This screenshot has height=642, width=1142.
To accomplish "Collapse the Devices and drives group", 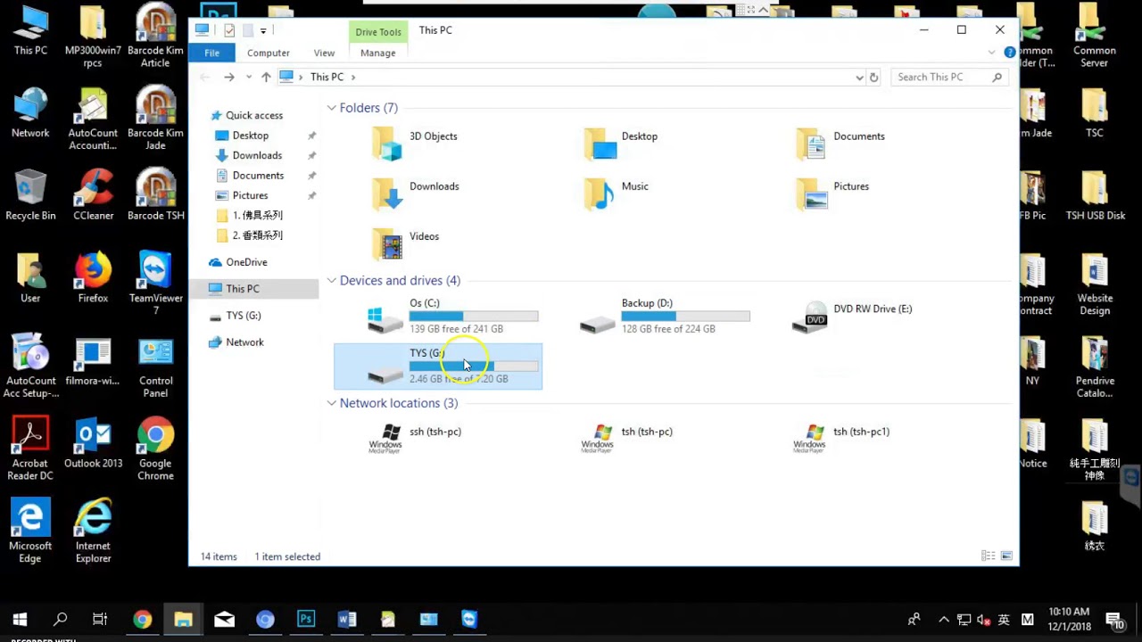I will 331,281.
